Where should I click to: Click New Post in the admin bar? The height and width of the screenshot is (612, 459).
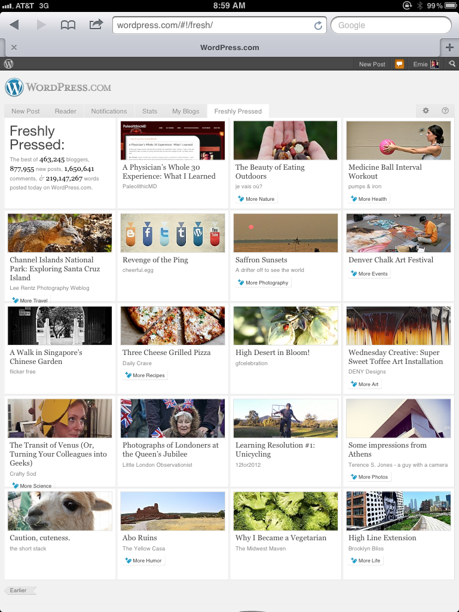tap(372, 64)
